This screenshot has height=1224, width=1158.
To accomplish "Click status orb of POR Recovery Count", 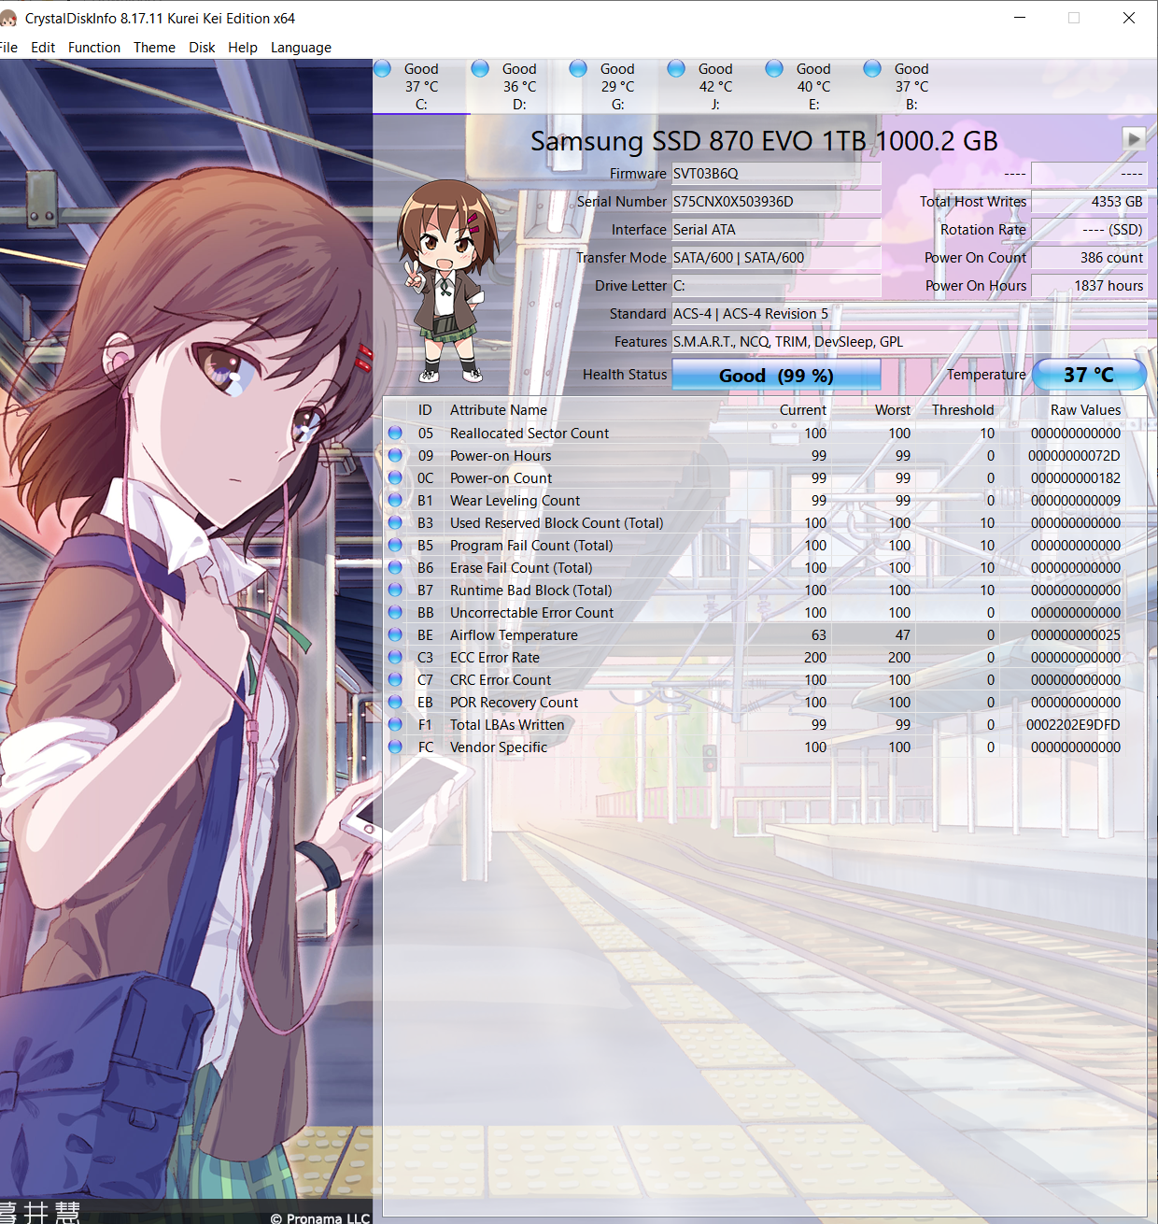I will 396,702.
